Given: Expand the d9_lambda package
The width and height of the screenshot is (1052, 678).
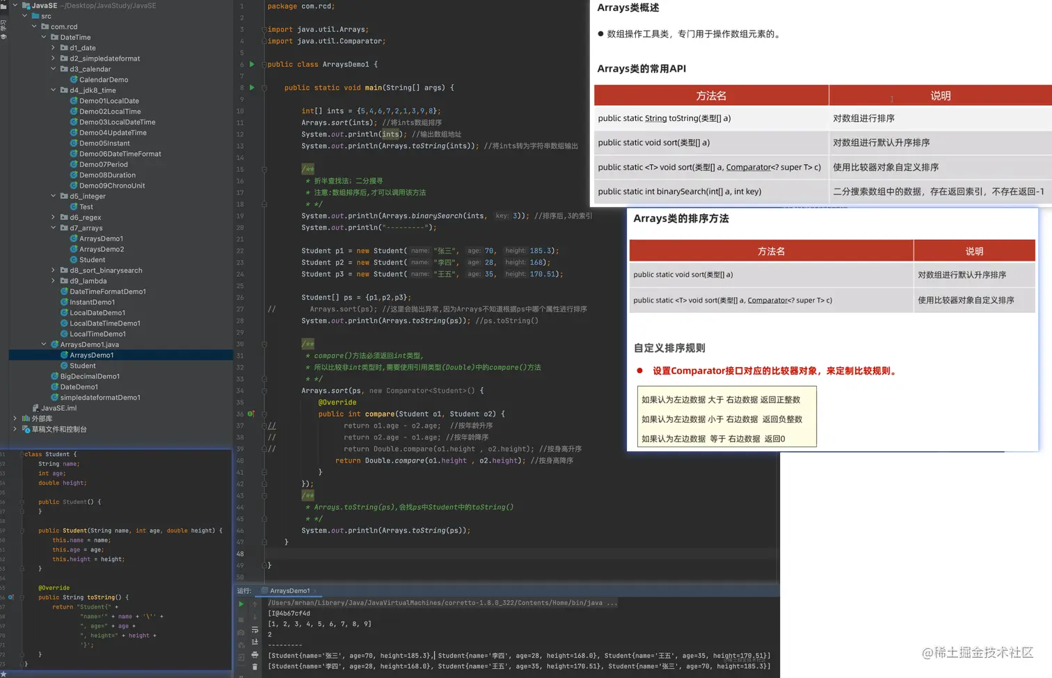Looking at the screenshot, I should point(54,281).
